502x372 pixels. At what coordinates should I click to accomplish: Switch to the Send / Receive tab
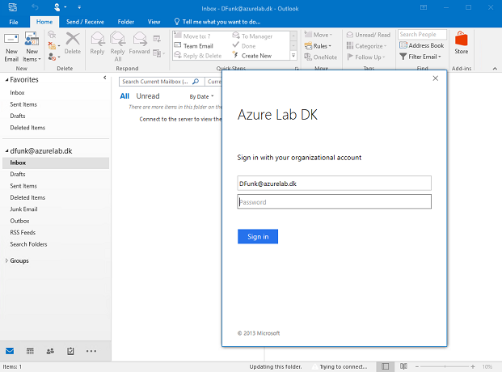tap(85, 22)
